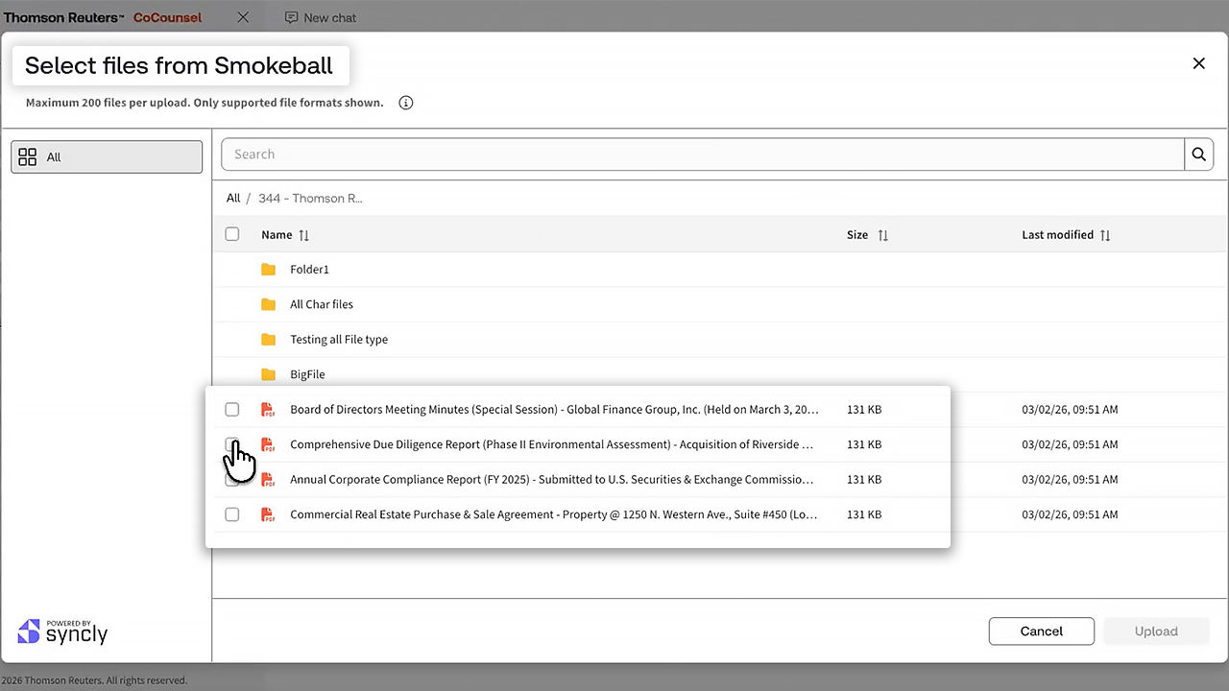Viewport: 1229px width, 691px height.
Task: Check Comprehensive Due Diligence Report file
Action: click(x=232, y=444)
